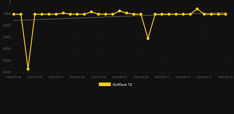Click the 2025-06-20 x-axis label
Image resolution: width=234 pixels, height=114 pixels.
(225, 77)
